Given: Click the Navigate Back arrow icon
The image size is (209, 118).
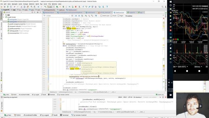Looking at the screenshot, I should click(x=39, y=7).
